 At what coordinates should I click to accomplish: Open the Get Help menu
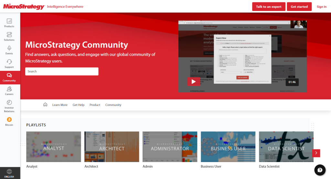click(x=79, y=105)
